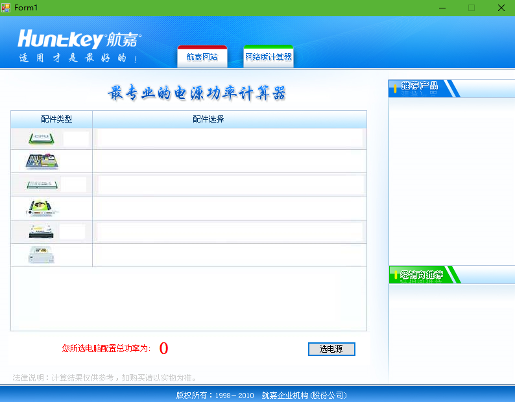This screenshot has height=402, width=515.
Task: Click the 配件选择 column header
Action: point(230,119)
